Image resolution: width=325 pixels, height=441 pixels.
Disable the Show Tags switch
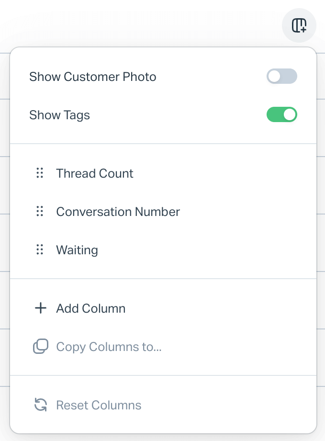pos(282,114)
